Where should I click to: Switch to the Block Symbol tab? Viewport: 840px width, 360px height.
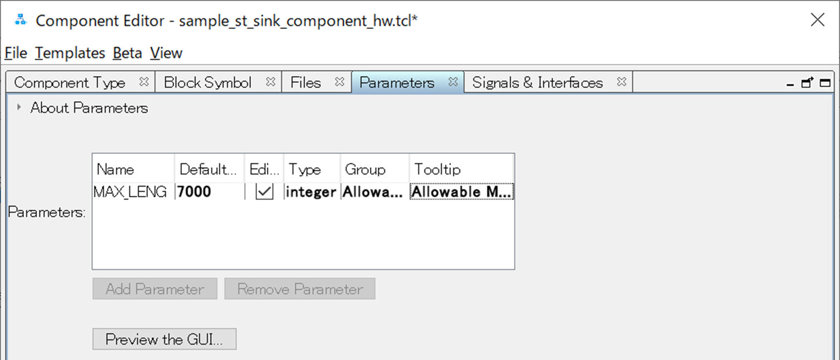[x=207, y=83]
